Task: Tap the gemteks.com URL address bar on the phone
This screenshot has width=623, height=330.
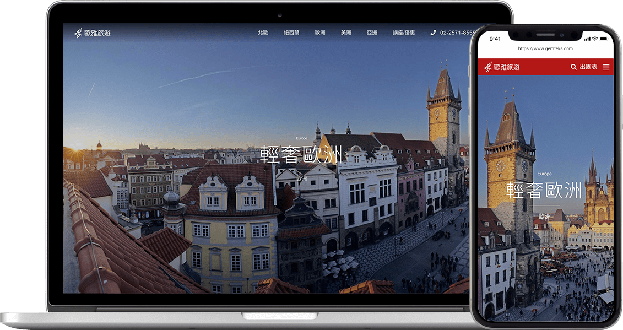Action: pyautogui.click(x=545, y=48)
